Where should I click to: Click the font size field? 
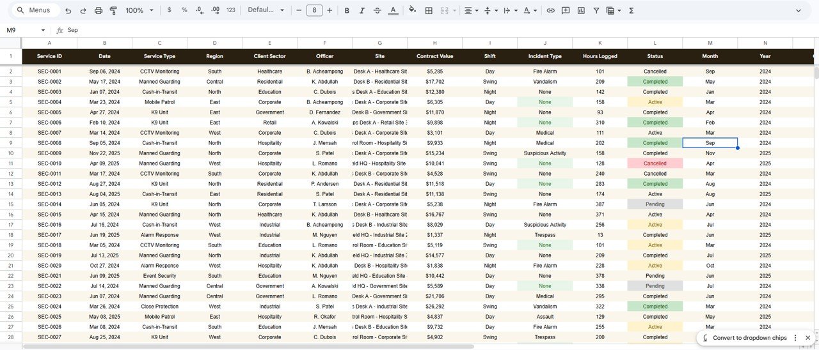pos(314,10)
